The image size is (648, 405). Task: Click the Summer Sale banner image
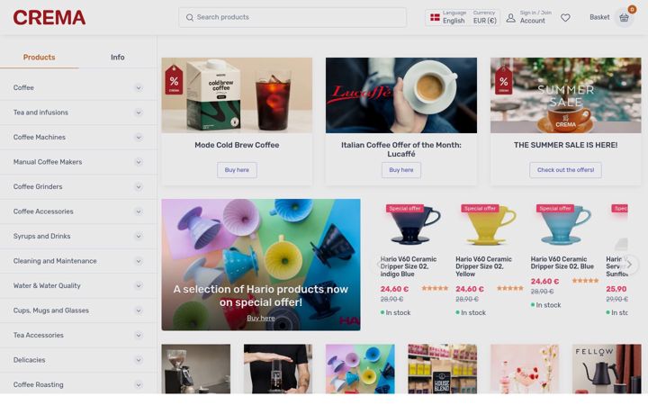pyautogui.click(x=565, y=95)
